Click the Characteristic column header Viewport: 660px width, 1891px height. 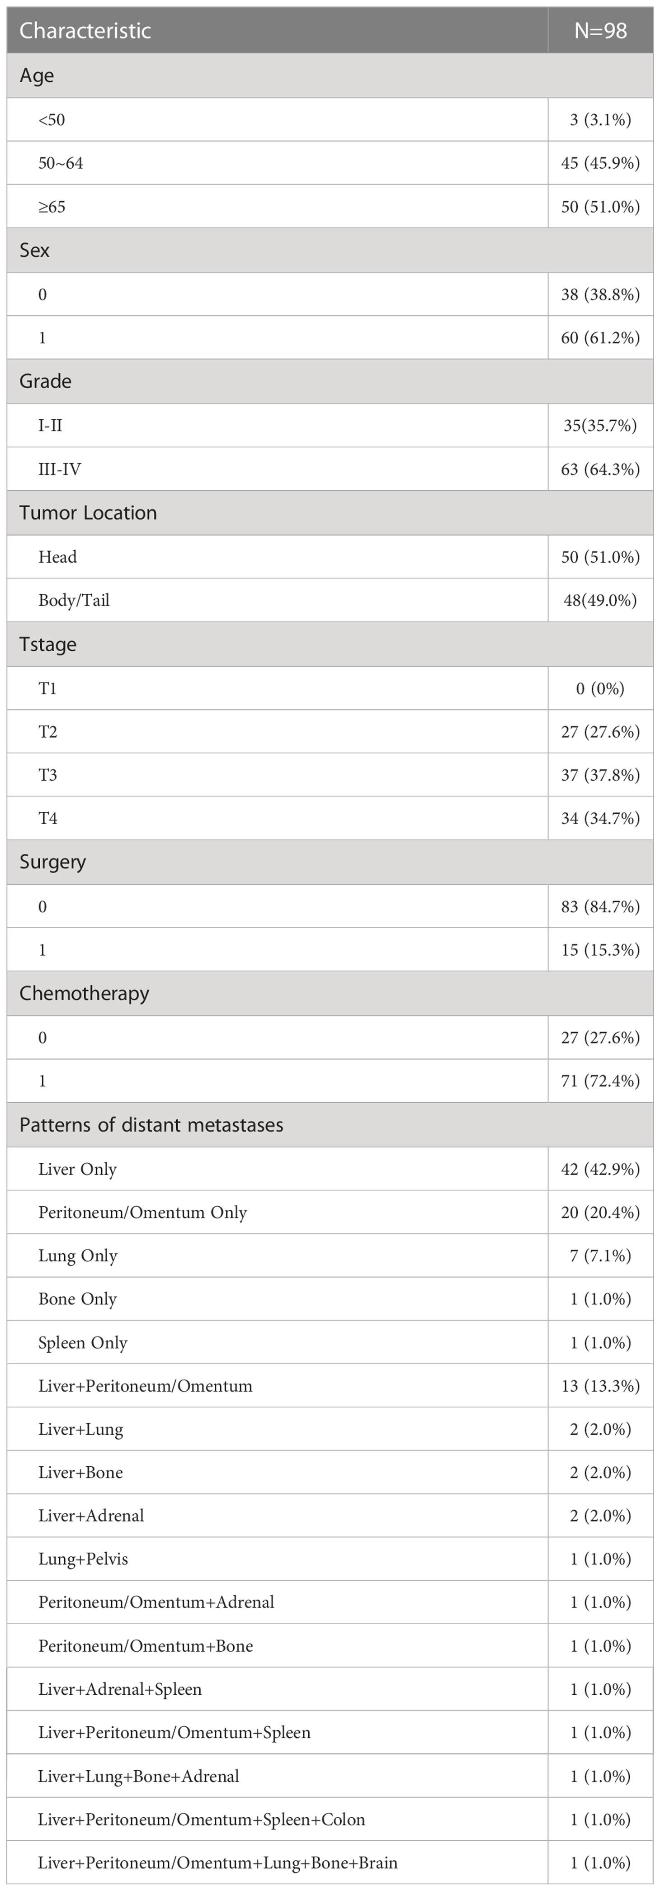85,30
